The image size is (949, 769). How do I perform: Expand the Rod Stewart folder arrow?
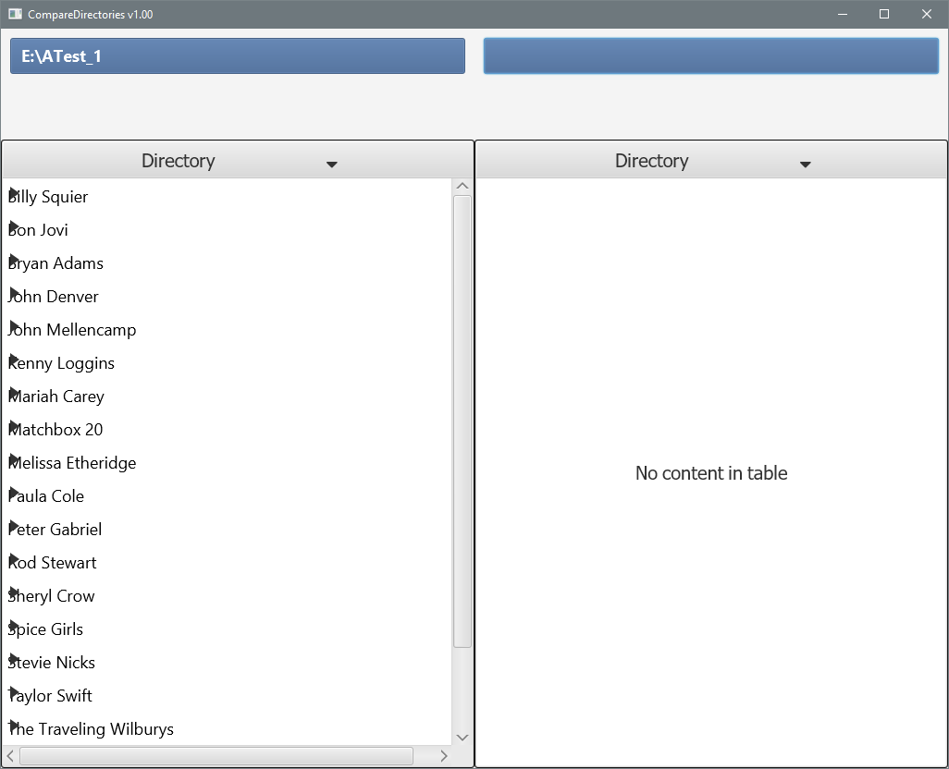(15, 559)
